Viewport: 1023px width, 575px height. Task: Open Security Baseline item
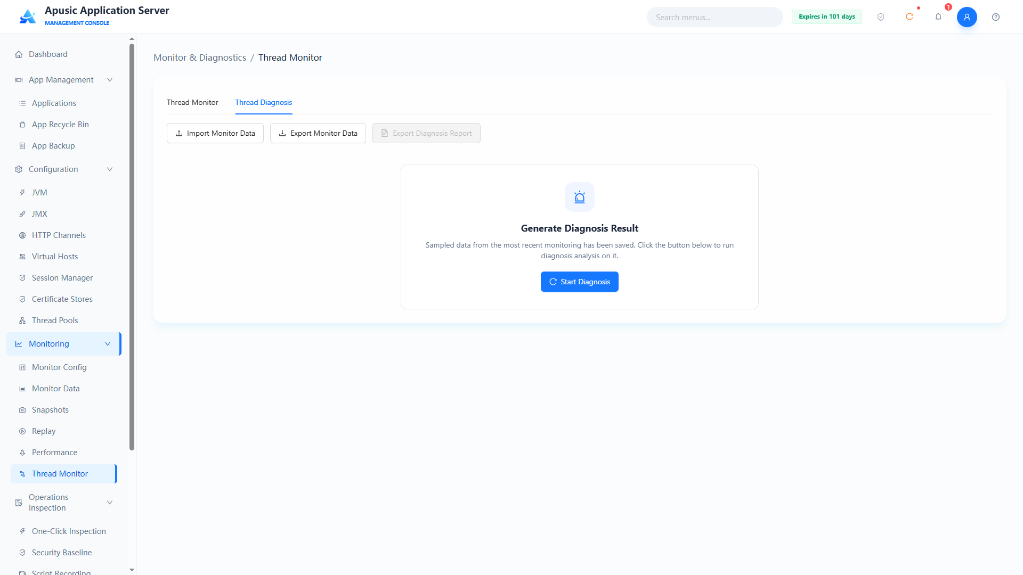[64, 553]
